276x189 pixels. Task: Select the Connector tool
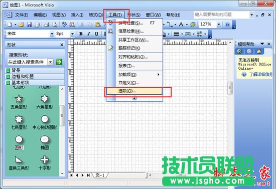tap(170, 25)
